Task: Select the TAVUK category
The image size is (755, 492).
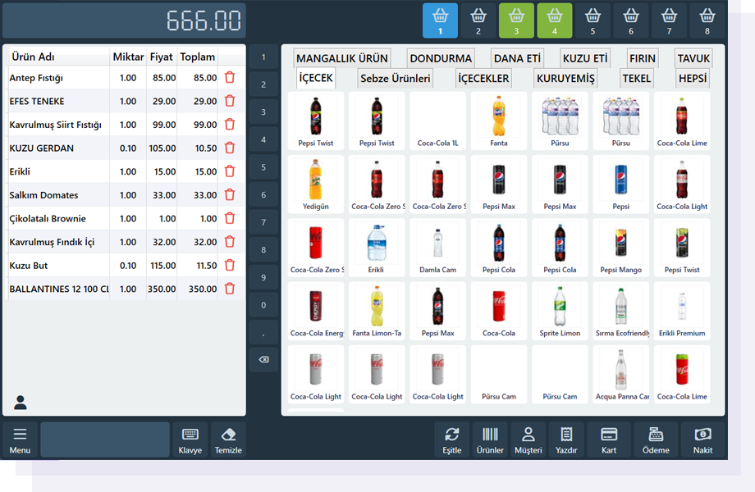Action: click(x=693, y=58)
